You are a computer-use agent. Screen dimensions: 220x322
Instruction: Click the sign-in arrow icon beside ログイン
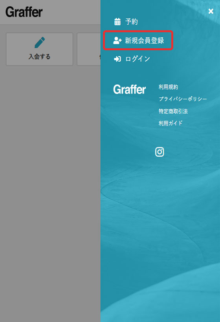pos(117,59)
